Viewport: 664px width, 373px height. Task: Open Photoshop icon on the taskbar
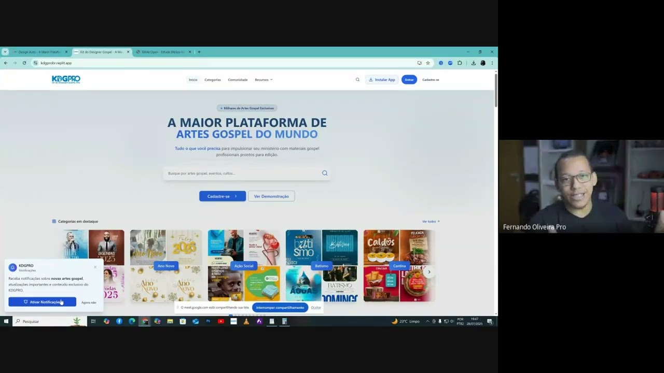[x=208, y=321]
